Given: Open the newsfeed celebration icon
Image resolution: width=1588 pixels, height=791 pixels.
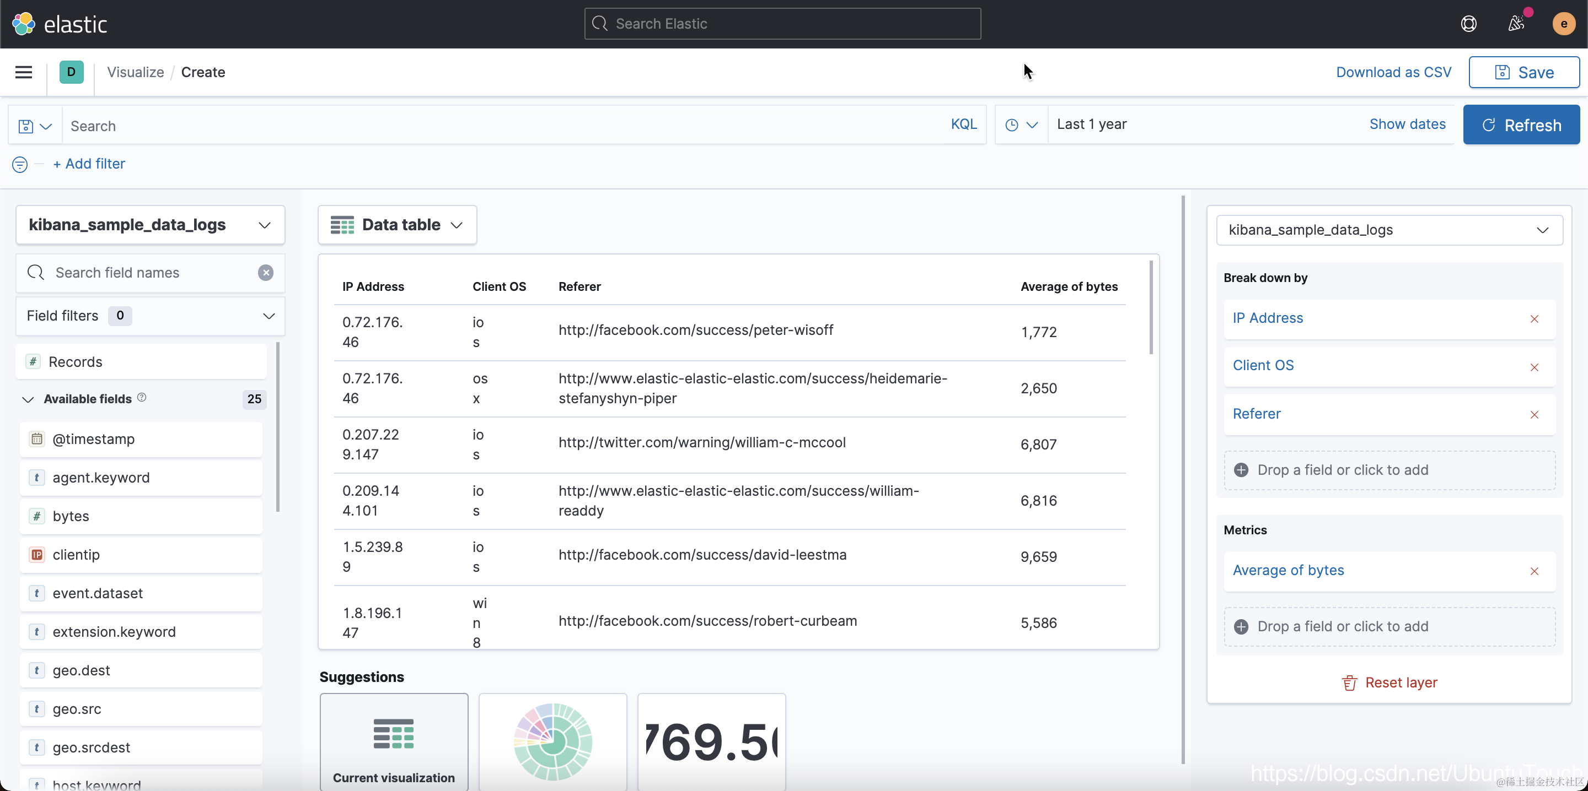Looking at the screenshot, I should coord(1516,23).
